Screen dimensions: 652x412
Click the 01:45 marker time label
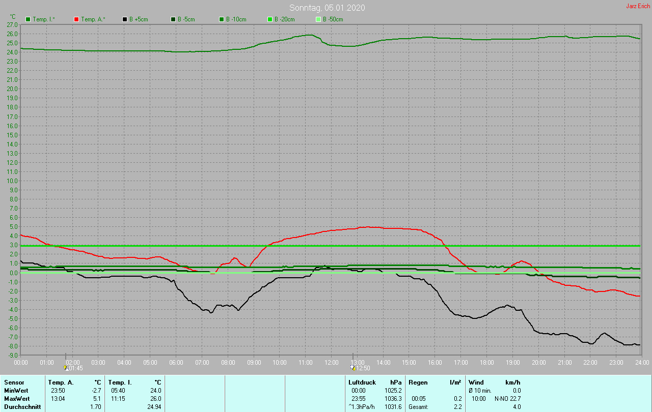75,368
